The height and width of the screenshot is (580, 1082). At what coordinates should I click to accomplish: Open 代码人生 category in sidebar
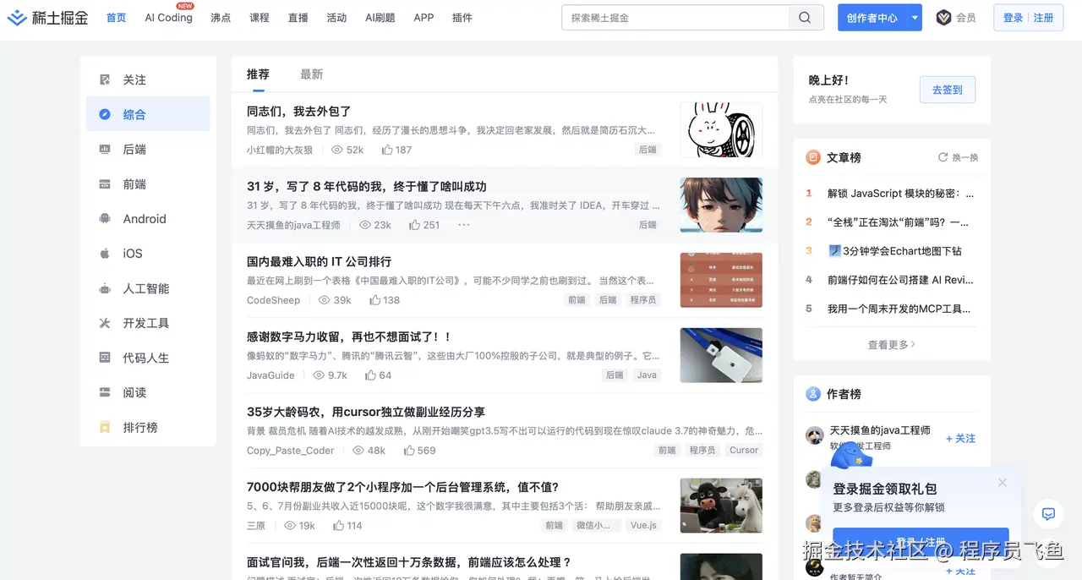tap(148, 358)
